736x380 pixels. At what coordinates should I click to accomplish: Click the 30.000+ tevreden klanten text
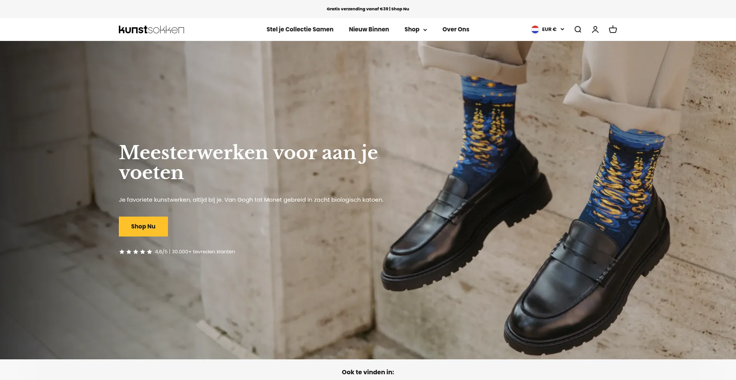[x=203, y=252]
